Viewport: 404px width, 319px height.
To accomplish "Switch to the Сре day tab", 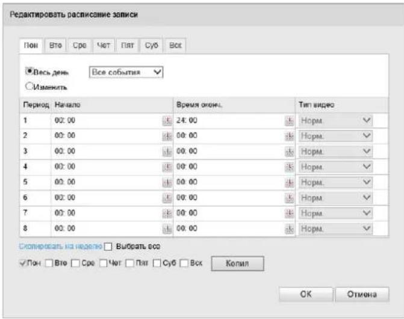I will tap(79, 46).
